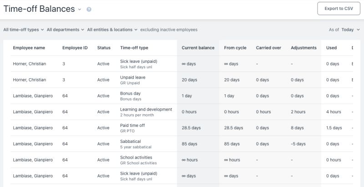Image resolution: width=364 pixels, height=187 pixels.
Task: Click the Employee name column header
Action: tap(29, 48)
